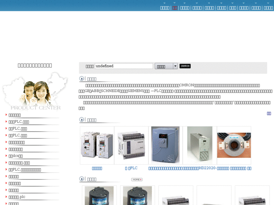The image size is (274, 205).
Task: Open the silver power module product thumbnail
Action: (x=200, y=145)
